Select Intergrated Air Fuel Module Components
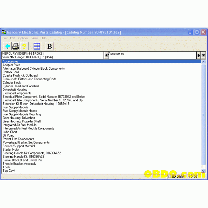This screenshot has width=208, height=208. pos(28,128)
